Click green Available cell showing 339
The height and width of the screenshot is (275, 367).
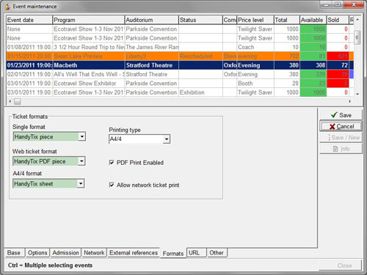pos(313,74)
